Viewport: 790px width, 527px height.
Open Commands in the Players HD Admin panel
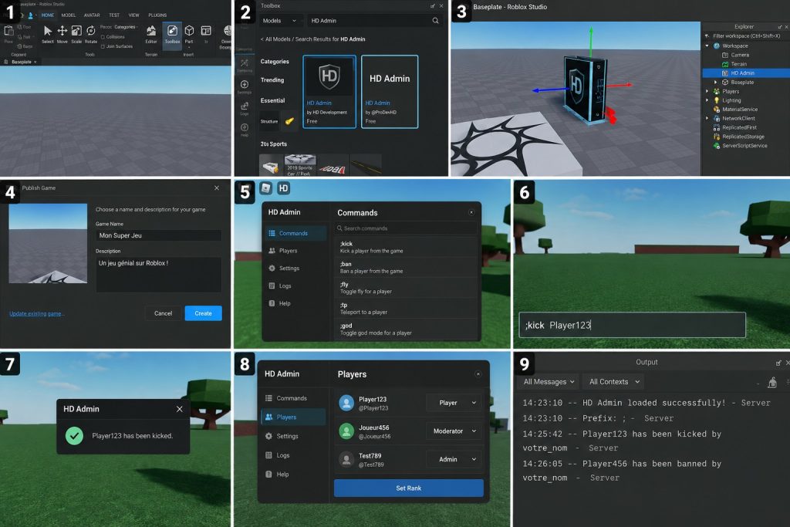293,398
